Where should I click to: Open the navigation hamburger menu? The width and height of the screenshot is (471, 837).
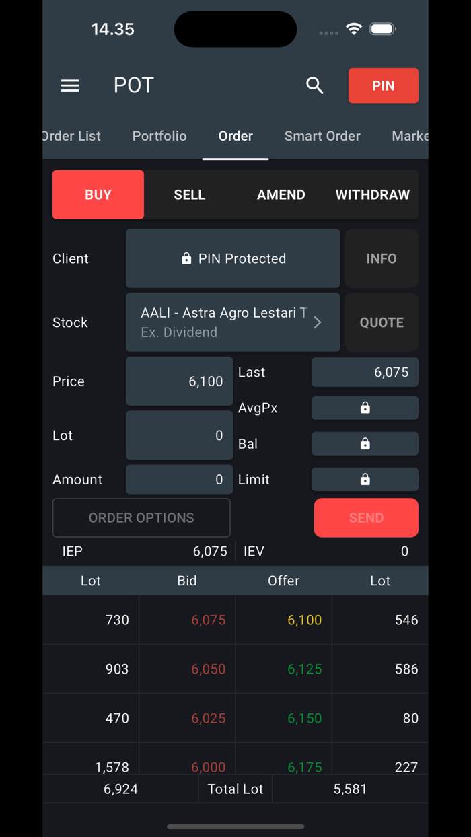(x=70, y=85)
